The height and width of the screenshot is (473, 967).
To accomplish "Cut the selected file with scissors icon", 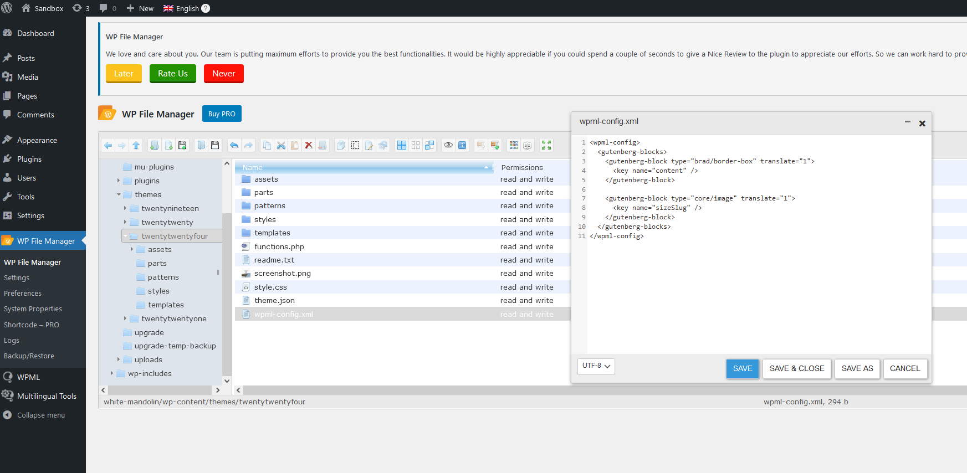I will (x=281, y=145).
